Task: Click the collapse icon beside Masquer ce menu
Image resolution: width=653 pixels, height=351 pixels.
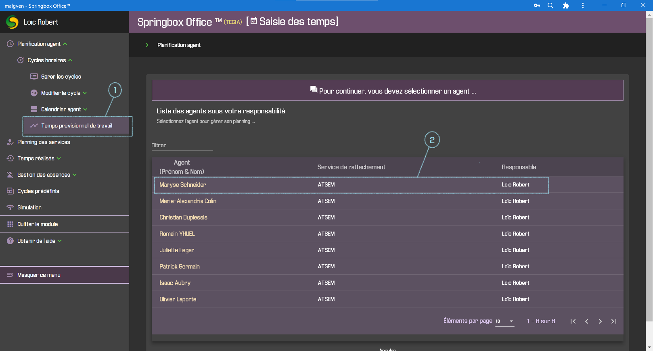Action: coord(10,275)
